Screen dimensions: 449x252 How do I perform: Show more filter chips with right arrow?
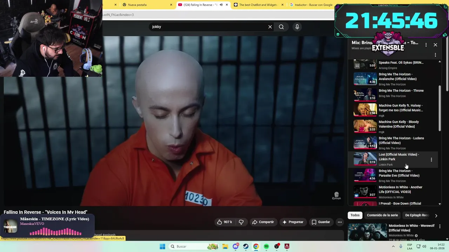[436, 216]
